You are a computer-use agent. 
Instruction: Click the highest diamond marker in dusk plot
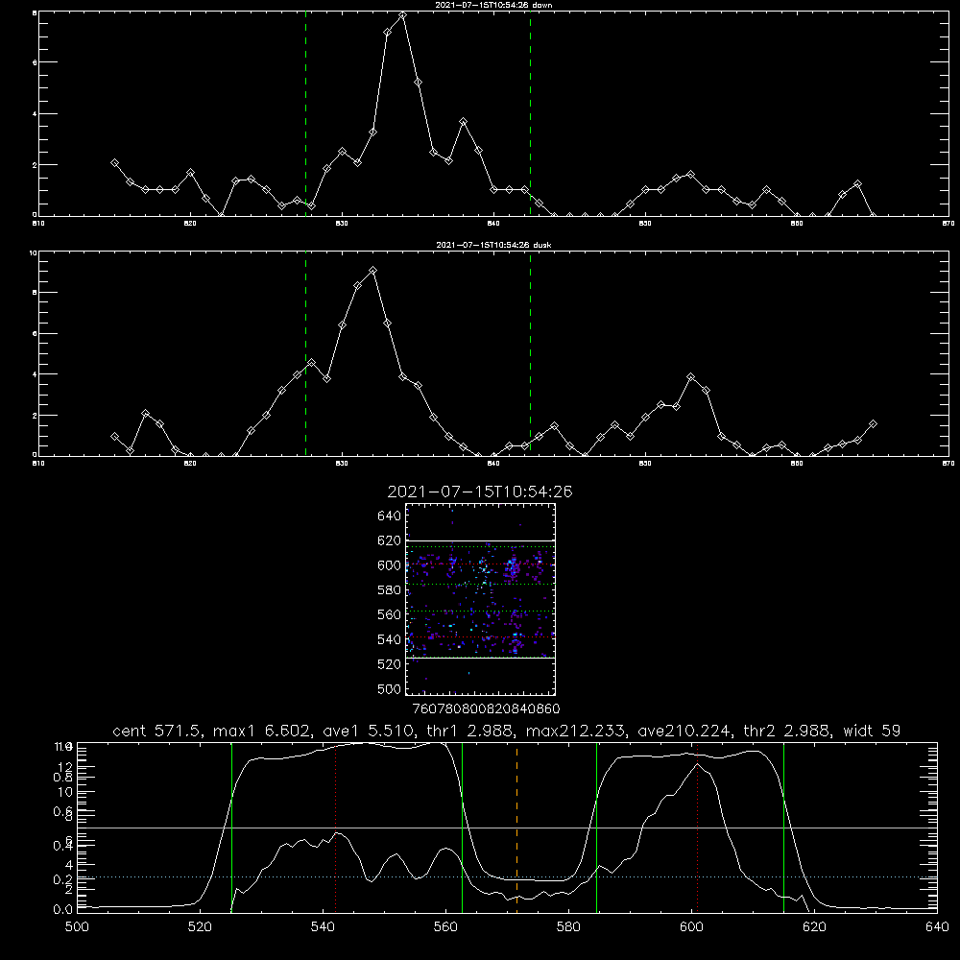[x=372, y=270]
